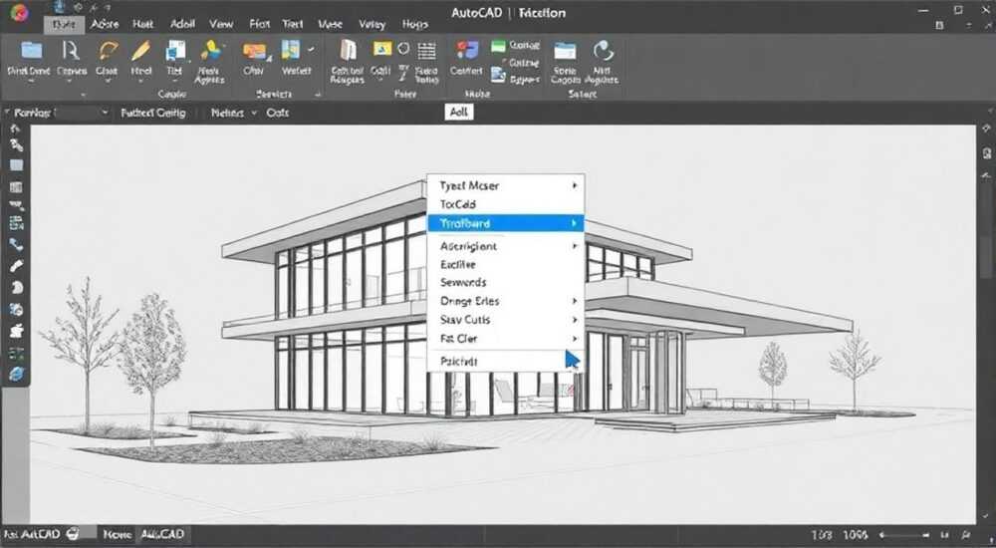The image size is (996, 548).
Task: Open the Nehers dropdown below ribbon
Action: pos(234,113)
